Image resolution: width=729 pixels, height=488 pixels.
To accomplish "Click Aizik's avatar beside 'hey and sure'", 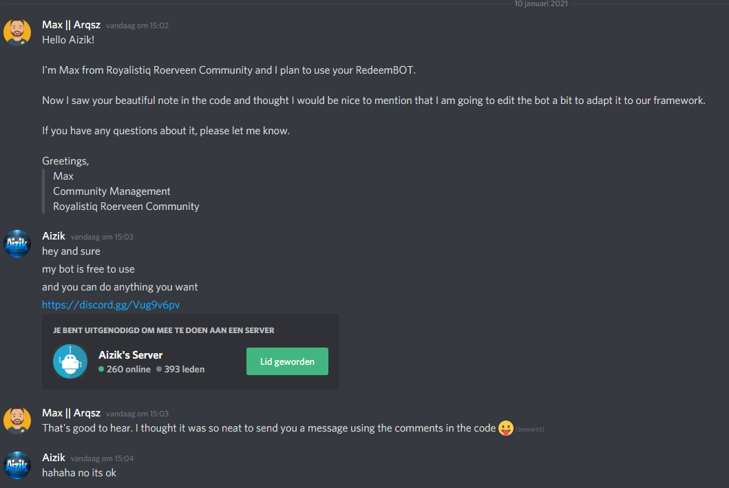I will click(17, 244).
